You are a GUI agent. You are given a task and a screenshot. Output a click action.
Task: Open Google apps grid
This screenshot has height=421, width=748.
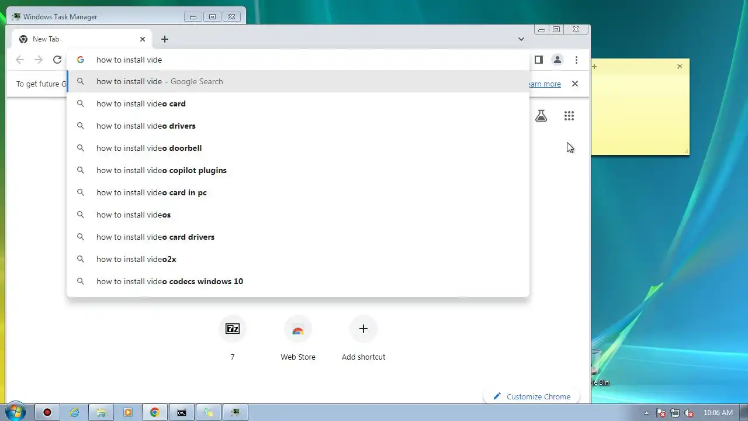(569, 116)
